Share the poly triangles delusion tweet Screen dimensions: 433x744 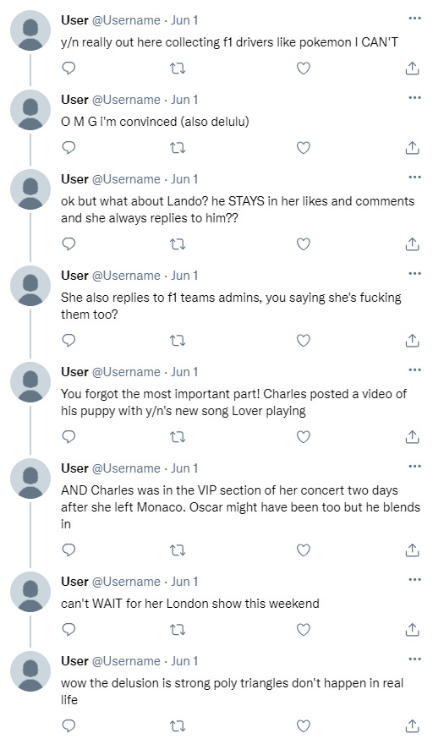[412, 726]
